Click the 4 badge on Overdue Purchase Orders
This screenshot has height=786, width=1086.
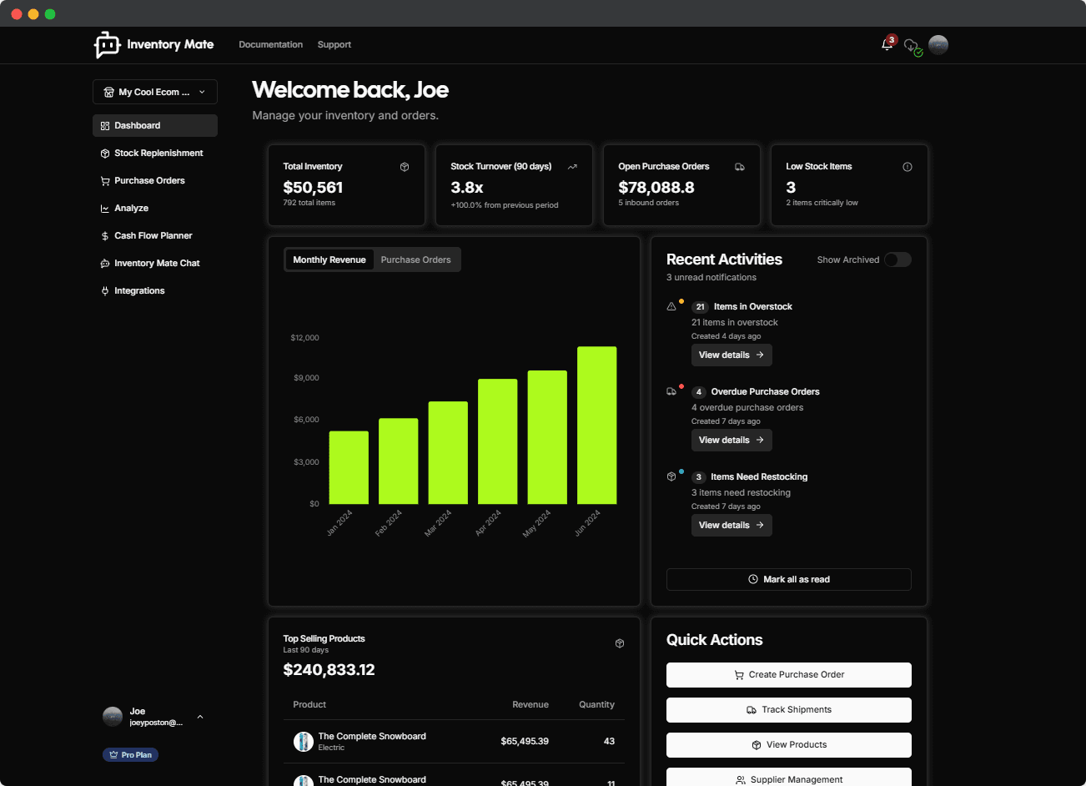[x=699, y=392]
